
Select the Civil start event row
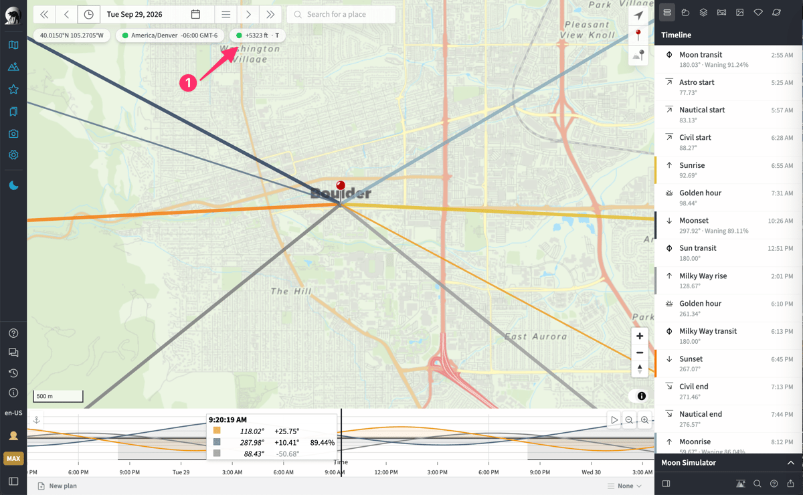[x=729, y=142]
